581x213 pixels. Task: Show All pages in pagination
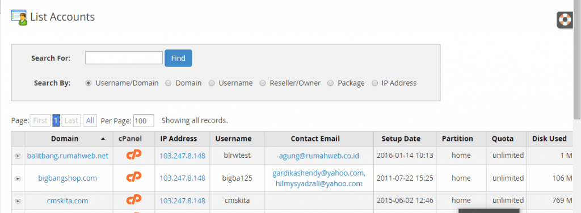[x=90, y=120]
